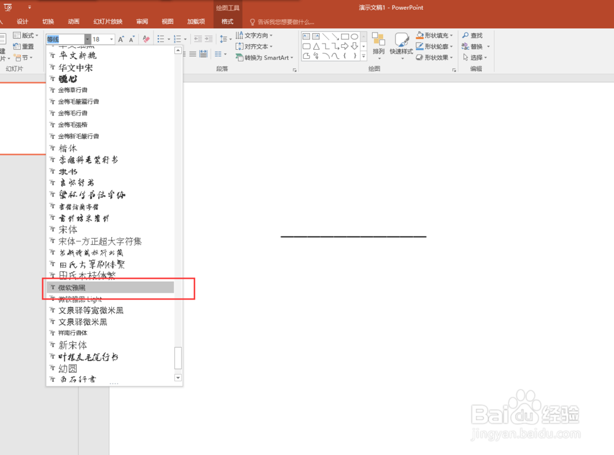Screen dimensions: 614x455
Task: Expand Shape Outline (形状轮廓) dropdown
Action: (451, 47)
